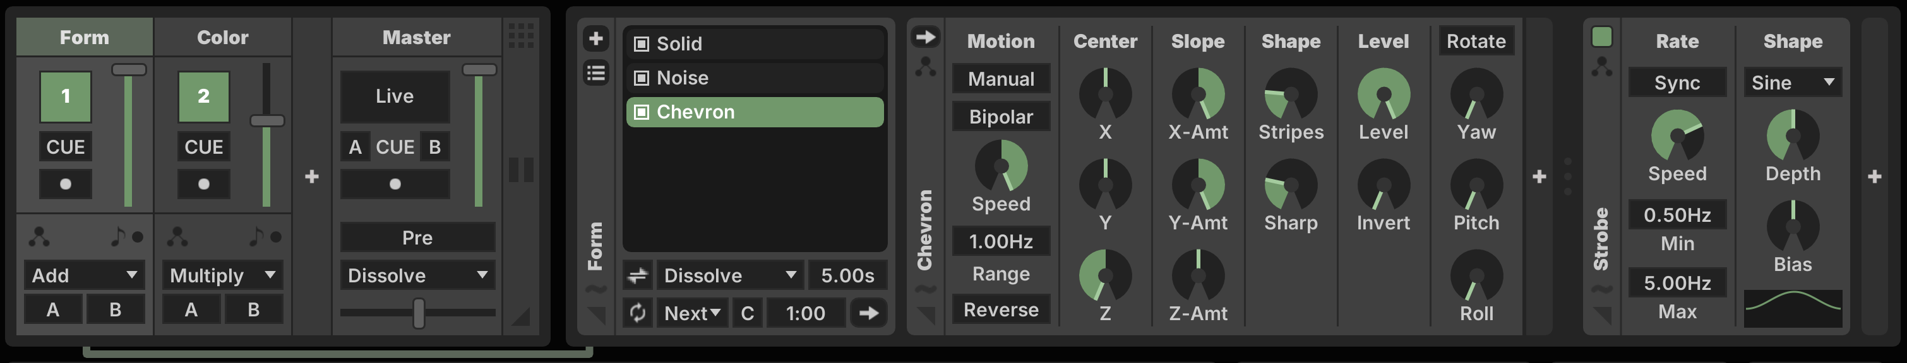This screenshot has width=1907, height=363.
Task: Click the Reverse button in the Motion section
Action: 1001,310
